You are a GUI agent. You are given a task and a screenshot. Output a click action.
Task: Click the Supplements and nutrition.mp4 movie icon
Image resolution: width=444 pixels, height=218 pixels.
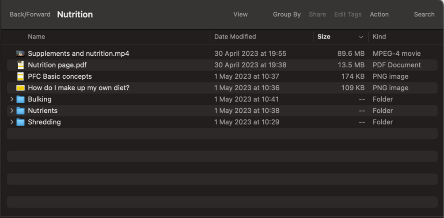[20, 54]
